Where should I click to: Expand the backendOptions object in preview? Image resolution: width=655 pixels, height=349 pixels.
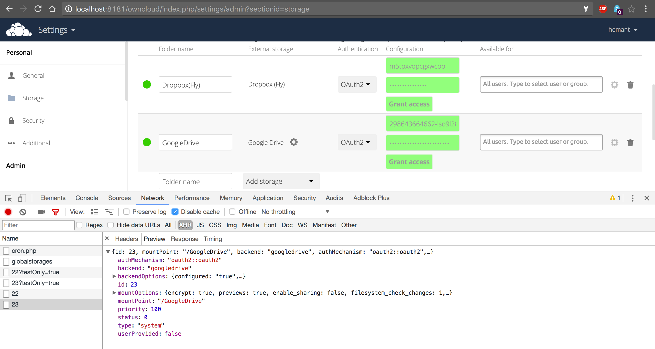(x=114, y=276)
